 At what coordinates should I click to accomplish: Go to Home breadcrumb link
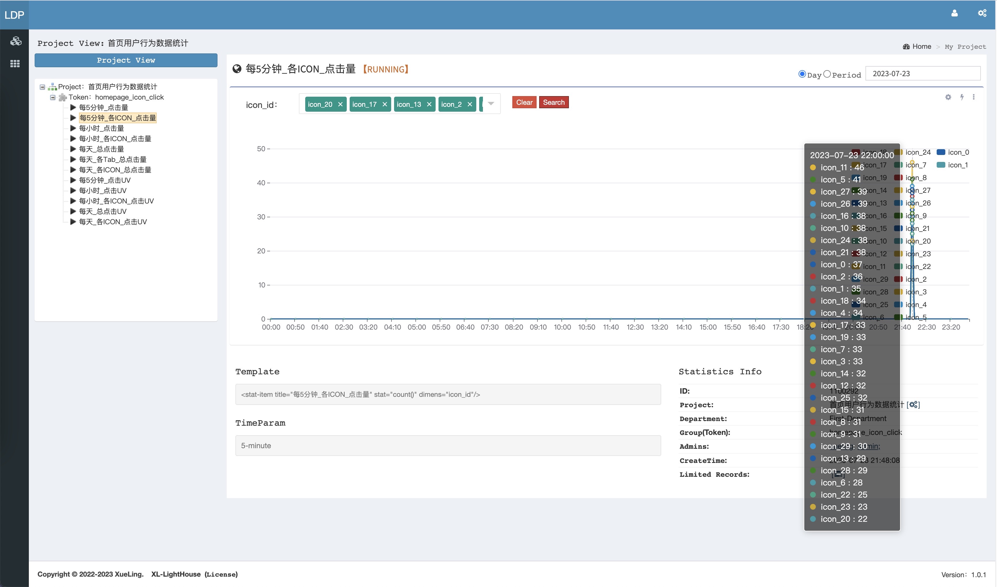[x=922, y=47]
